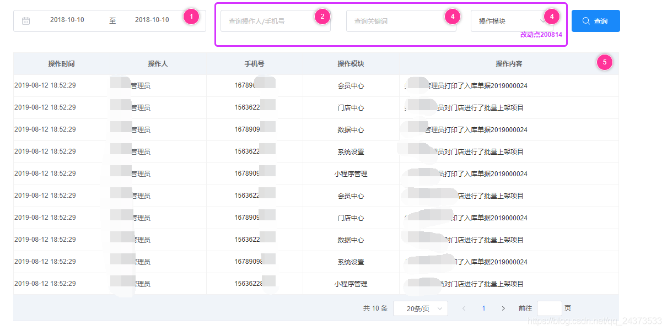Click the 操作时间 column header
This screenshot has width=667, height=331.
click(x=61, y=64)
